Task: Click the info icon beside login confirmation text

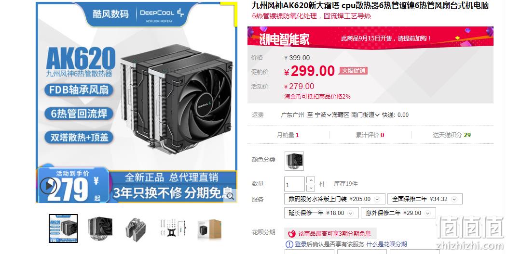Action: [x=289, y=244]
